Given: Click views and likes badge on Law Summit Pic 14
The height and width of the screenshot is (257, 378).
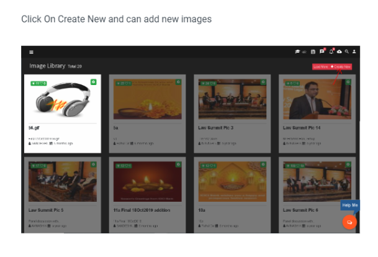Looking at the screenshot, I should [x=293, y=83].
